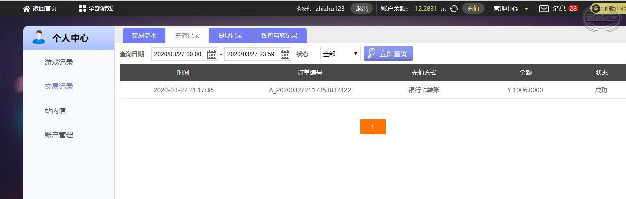Click the home icon beside 返回首页
Screen dimensions: 626x199
[x=27, y=9]
